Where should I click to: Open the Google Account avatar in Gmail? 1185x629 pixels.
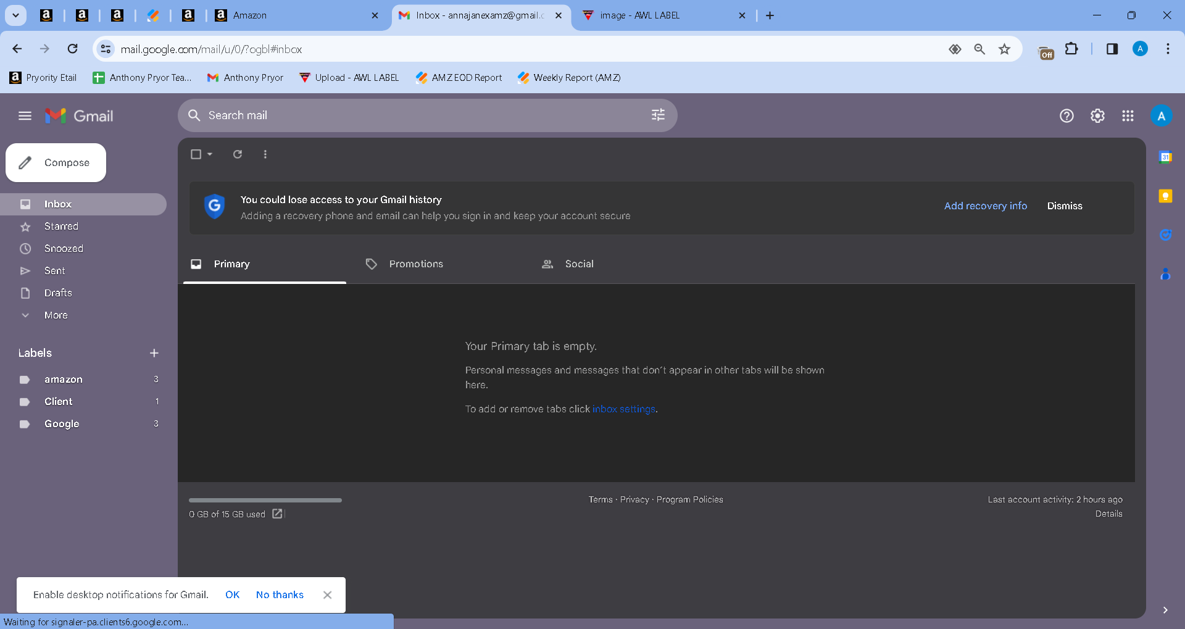point(1161,116)
